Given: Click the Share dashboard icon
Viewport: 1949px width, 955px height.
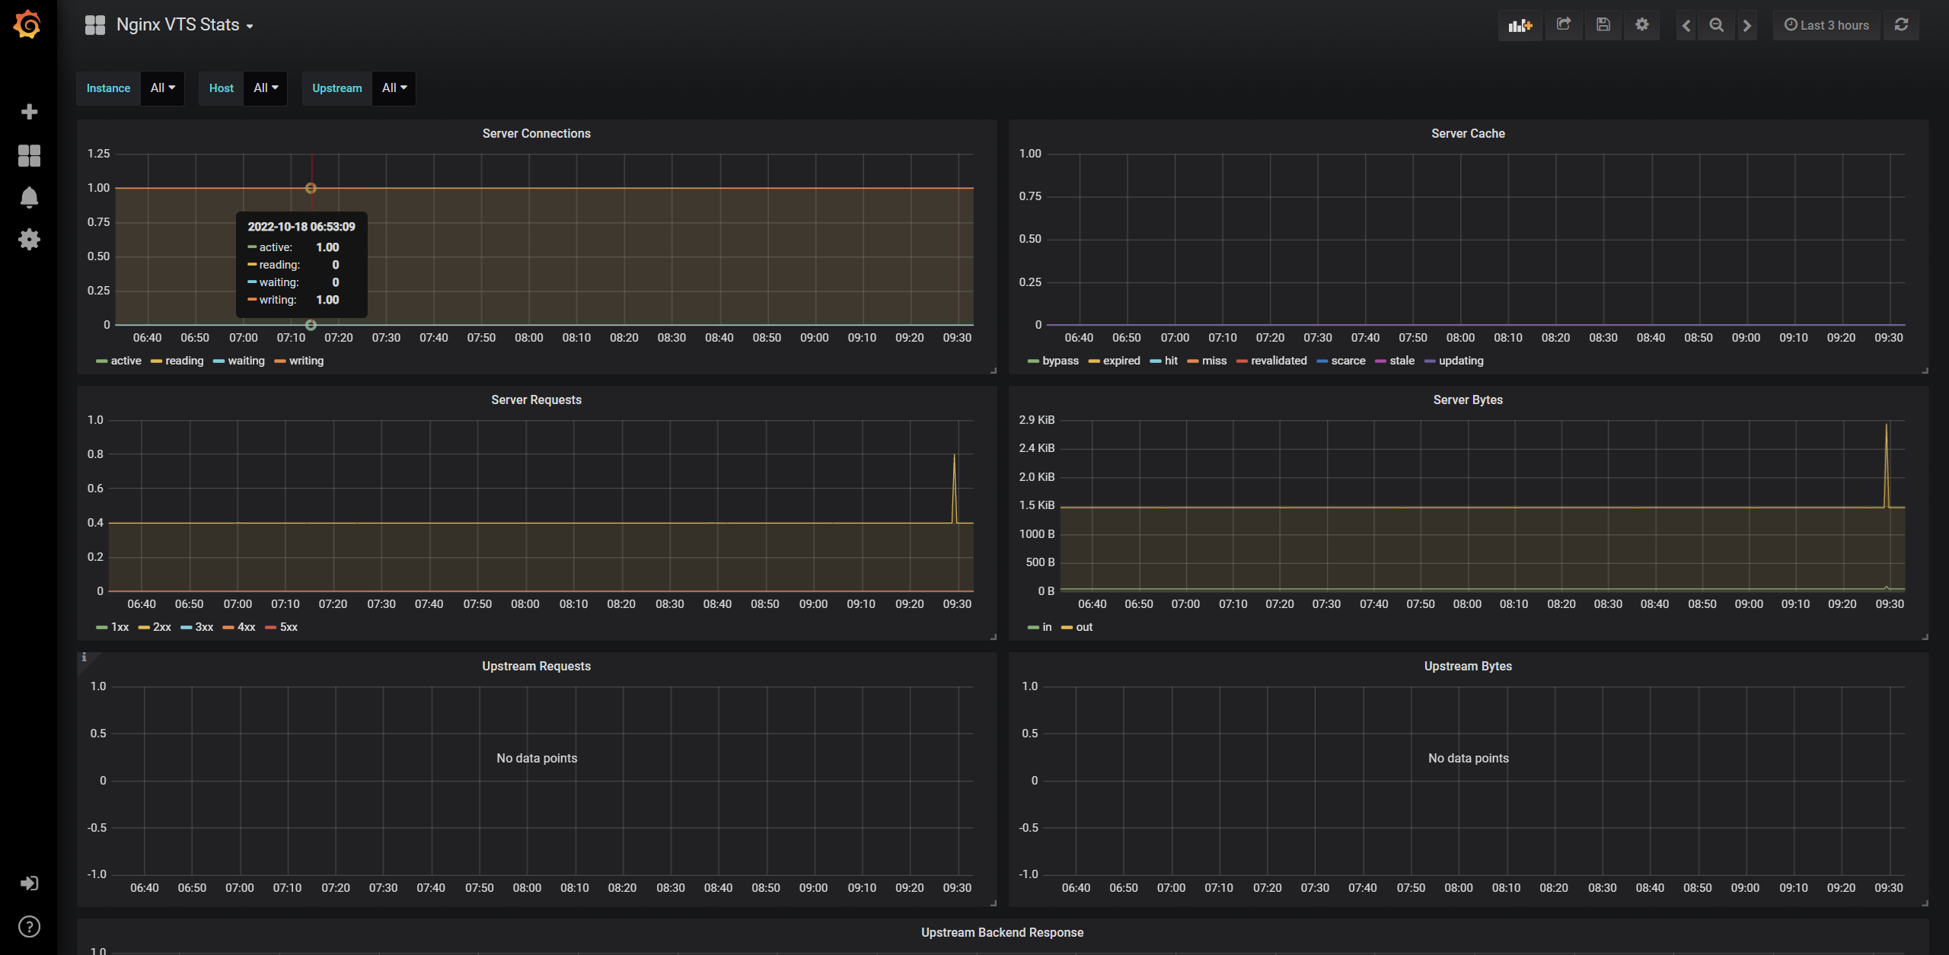Looking at the screenshot, I should pyautogui.click(x=1563, y=25).
